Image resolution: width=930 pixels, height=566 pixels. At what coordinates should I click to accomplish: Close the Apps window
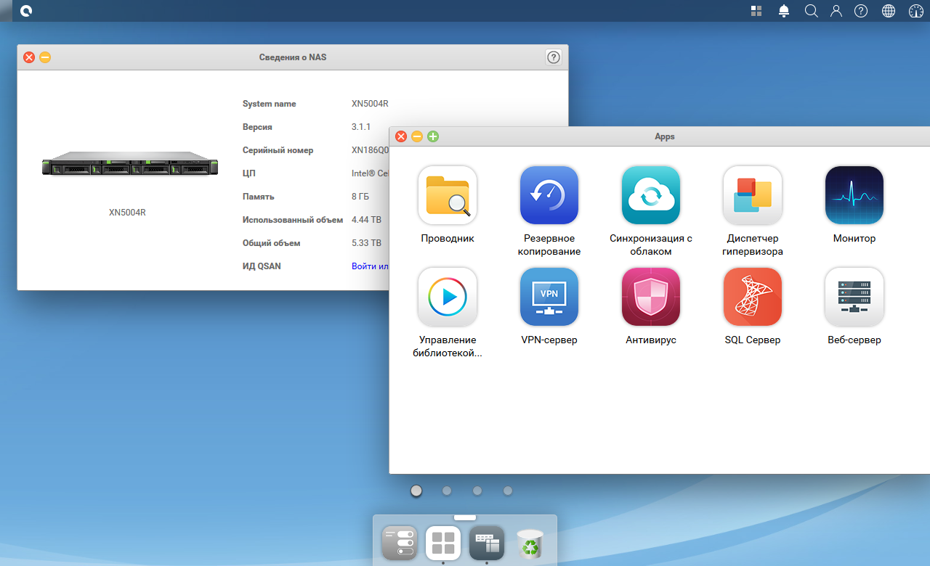[401, 136]
